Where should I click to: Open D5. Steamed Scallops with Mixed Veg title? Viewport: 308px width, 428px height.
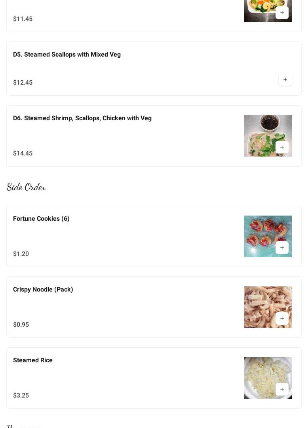point(67,55)
